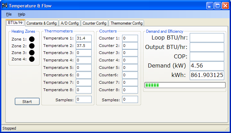Click the Temperature 1: label
231x133 pixels.
(x=58, y=38)
